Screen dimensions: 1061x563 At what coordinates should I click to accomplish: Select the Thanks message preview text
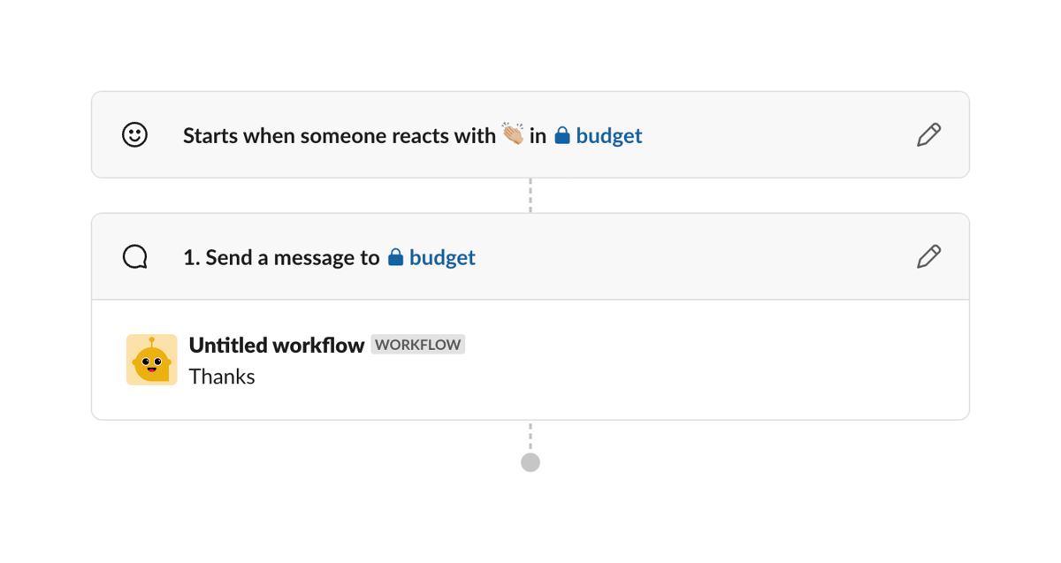click(x=222, y=376)
